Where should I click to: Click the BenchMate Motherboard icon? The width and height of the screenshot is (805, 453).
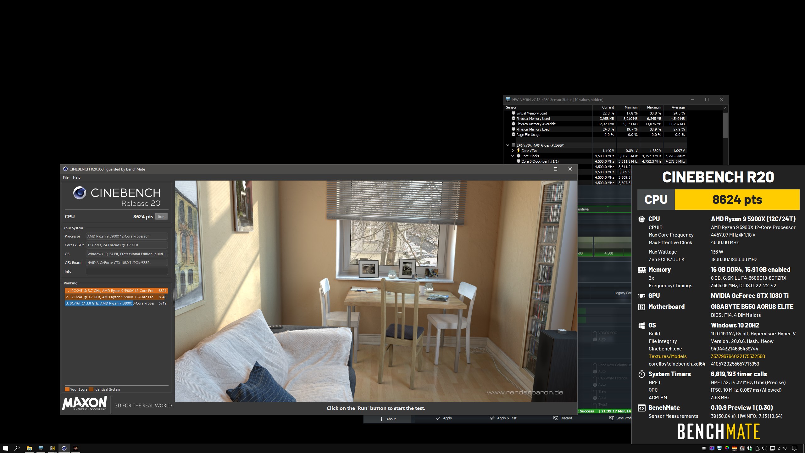coord(641,307)
